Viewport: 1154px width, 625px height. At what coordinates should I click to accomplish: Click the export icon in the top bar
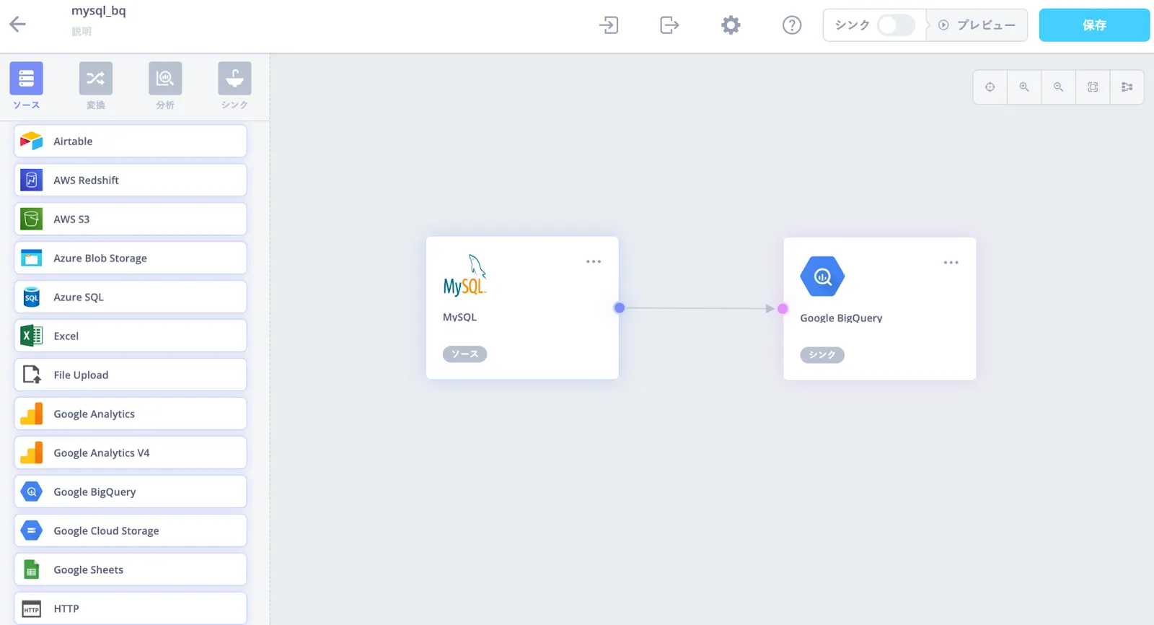tap(669, 25)
